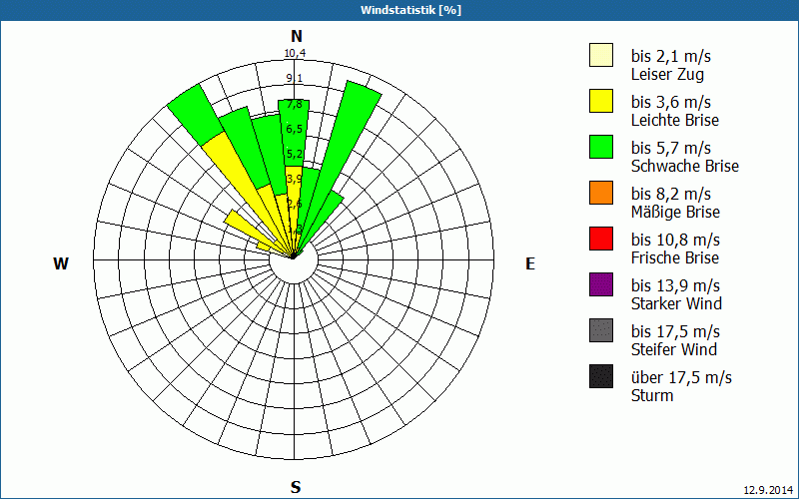Click the yellow Leichte Brise swatch
Screen dimensions: 799x499
[x=601, y=101]
